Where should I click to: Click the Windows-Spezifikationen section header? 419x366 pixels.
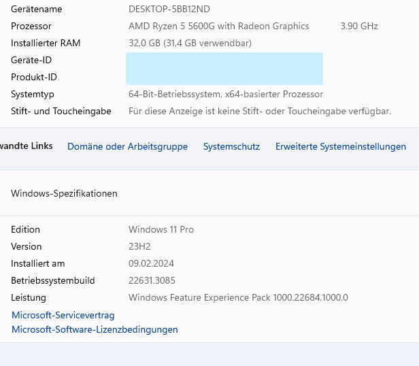click(64, 194)
